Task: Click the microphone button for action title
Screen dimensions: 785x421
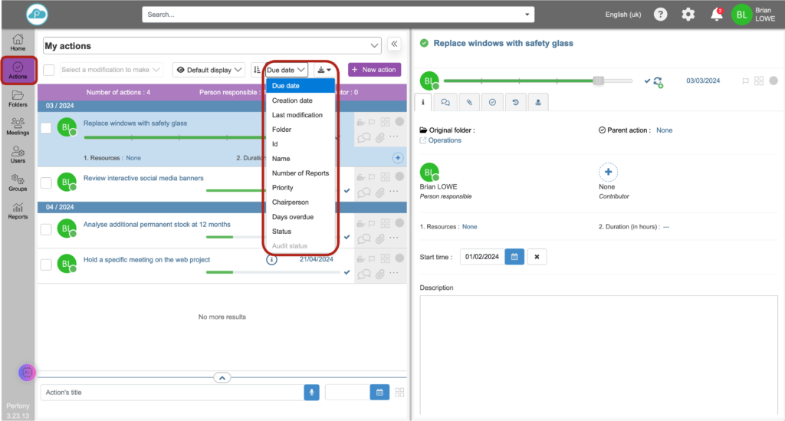Action: [x=311, y=393]
